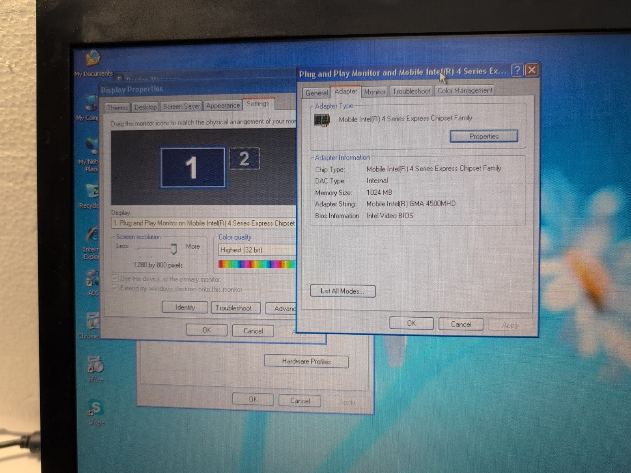
Task: Open My Network Places desktop icon
Action: [91, 155]
